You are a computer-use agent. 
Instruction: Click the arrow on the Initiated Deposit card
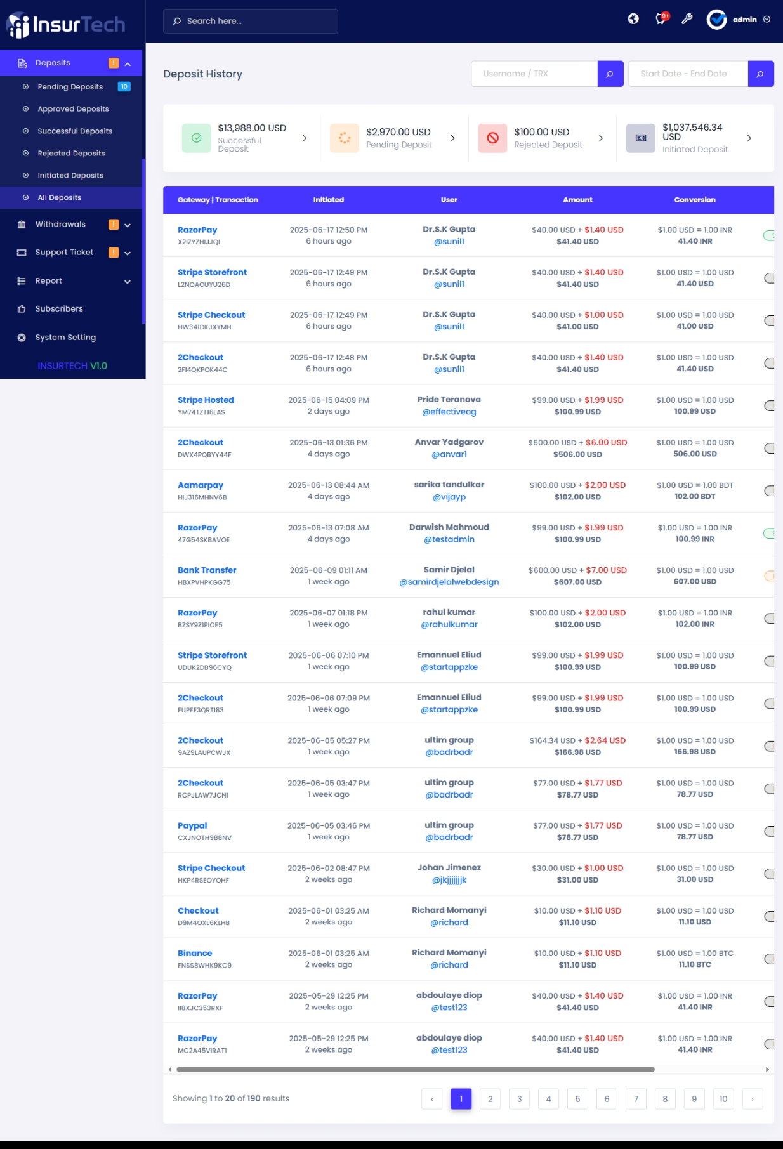click(x=749, y=138)
